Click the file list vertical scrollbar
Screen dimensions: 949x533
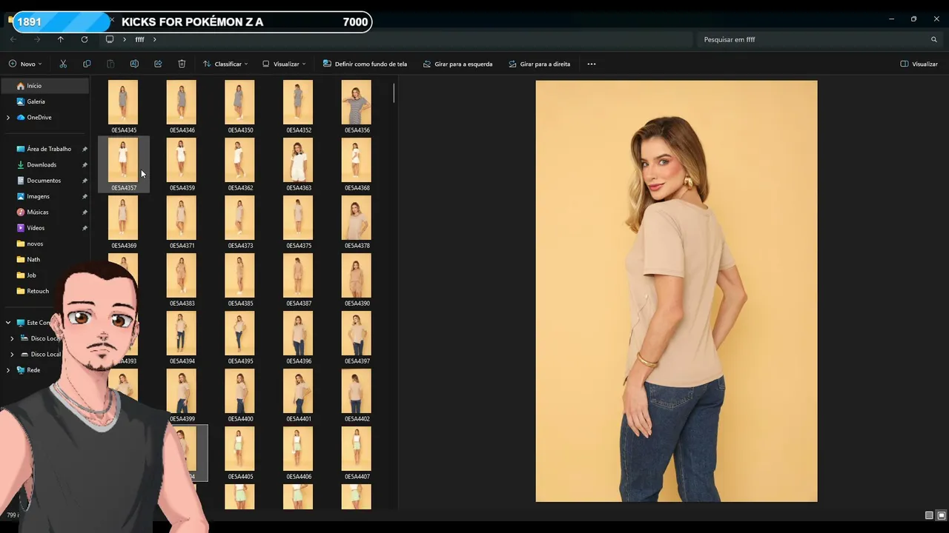click(x=394, y=93)
